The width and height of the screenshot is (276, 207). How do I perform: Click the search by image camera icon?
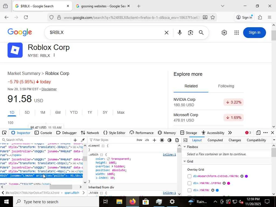coord(191,33)
